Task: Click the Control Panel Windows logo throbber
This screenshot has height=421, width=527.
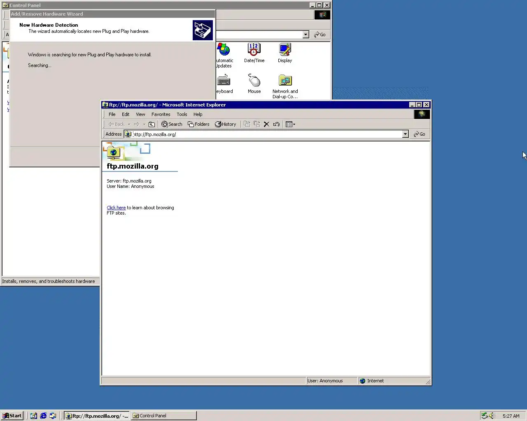Action: point(322,15)
